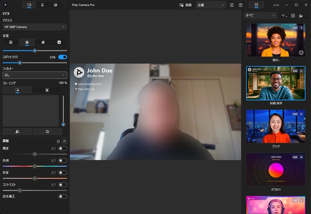Adjust the background intensity slider
Image resolution: width=311 pixels, height=214 pixels.
[35, 51]
